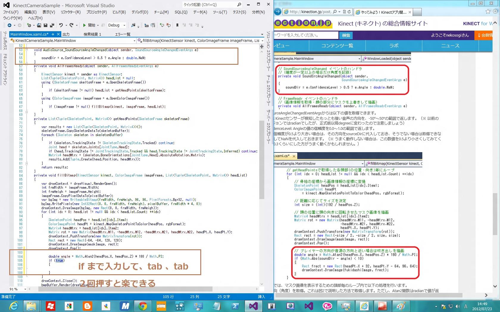Viewport: 500px width, 312px height.
Task: Click the 検索 button on website
Action: (x=346, y=35)
